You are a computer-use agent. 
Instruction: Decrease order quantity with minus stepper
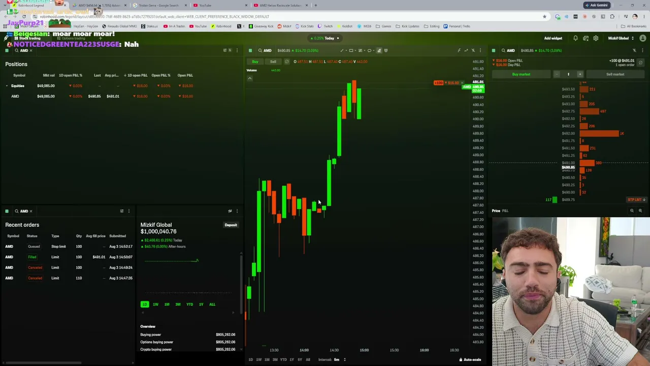pyautogui.click(x=557, y=74)
